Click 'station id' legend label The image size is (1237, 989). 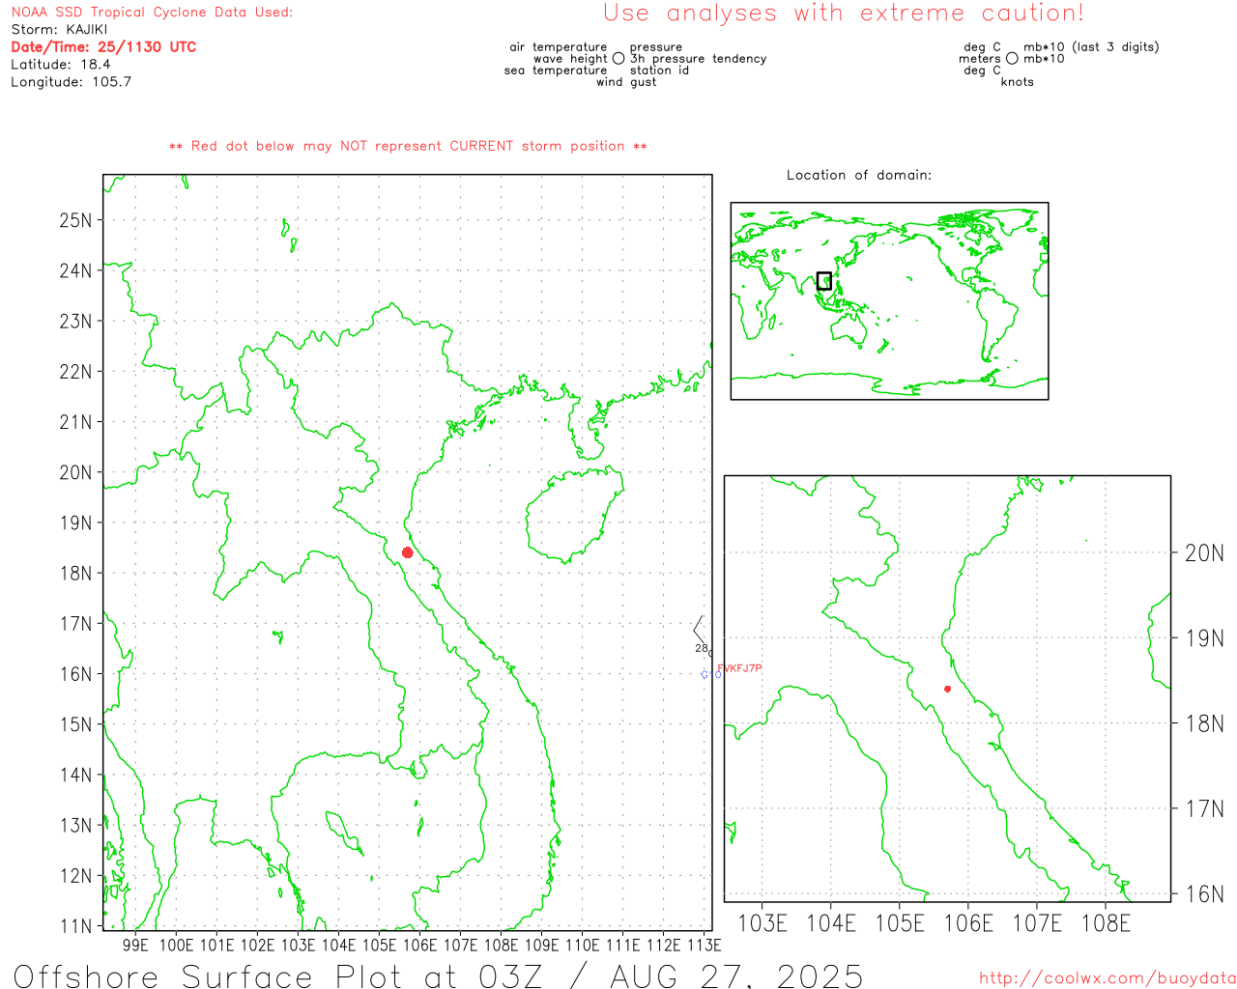[x=659, y=71]
